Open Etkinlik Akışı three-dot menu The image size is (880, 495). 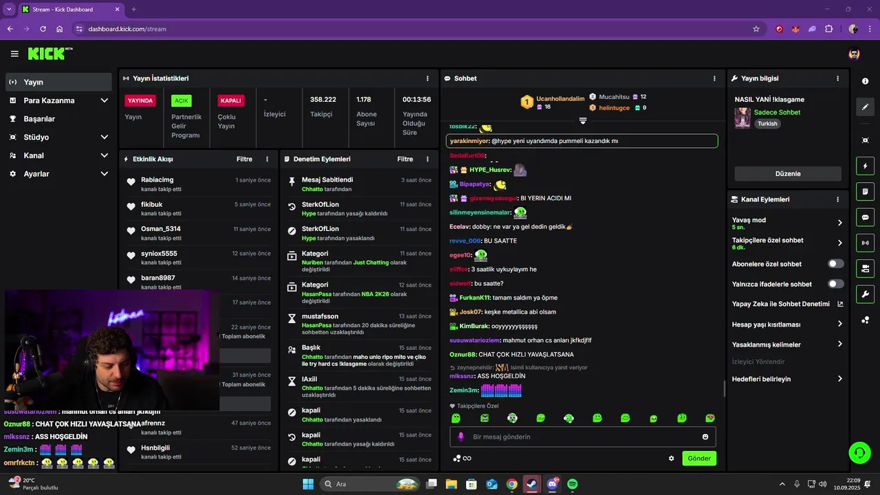point(267,159)
